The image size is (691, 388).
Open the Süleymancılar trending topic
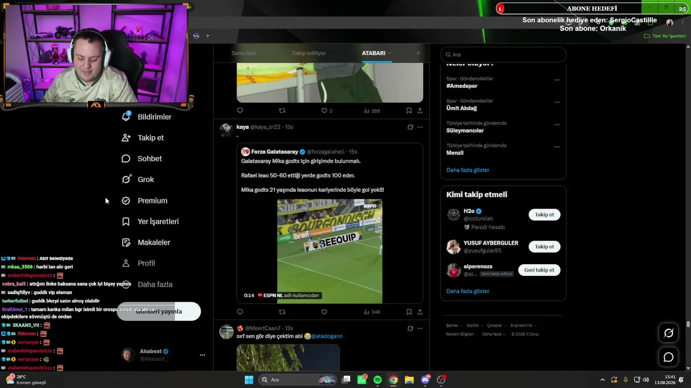(465, 130)
